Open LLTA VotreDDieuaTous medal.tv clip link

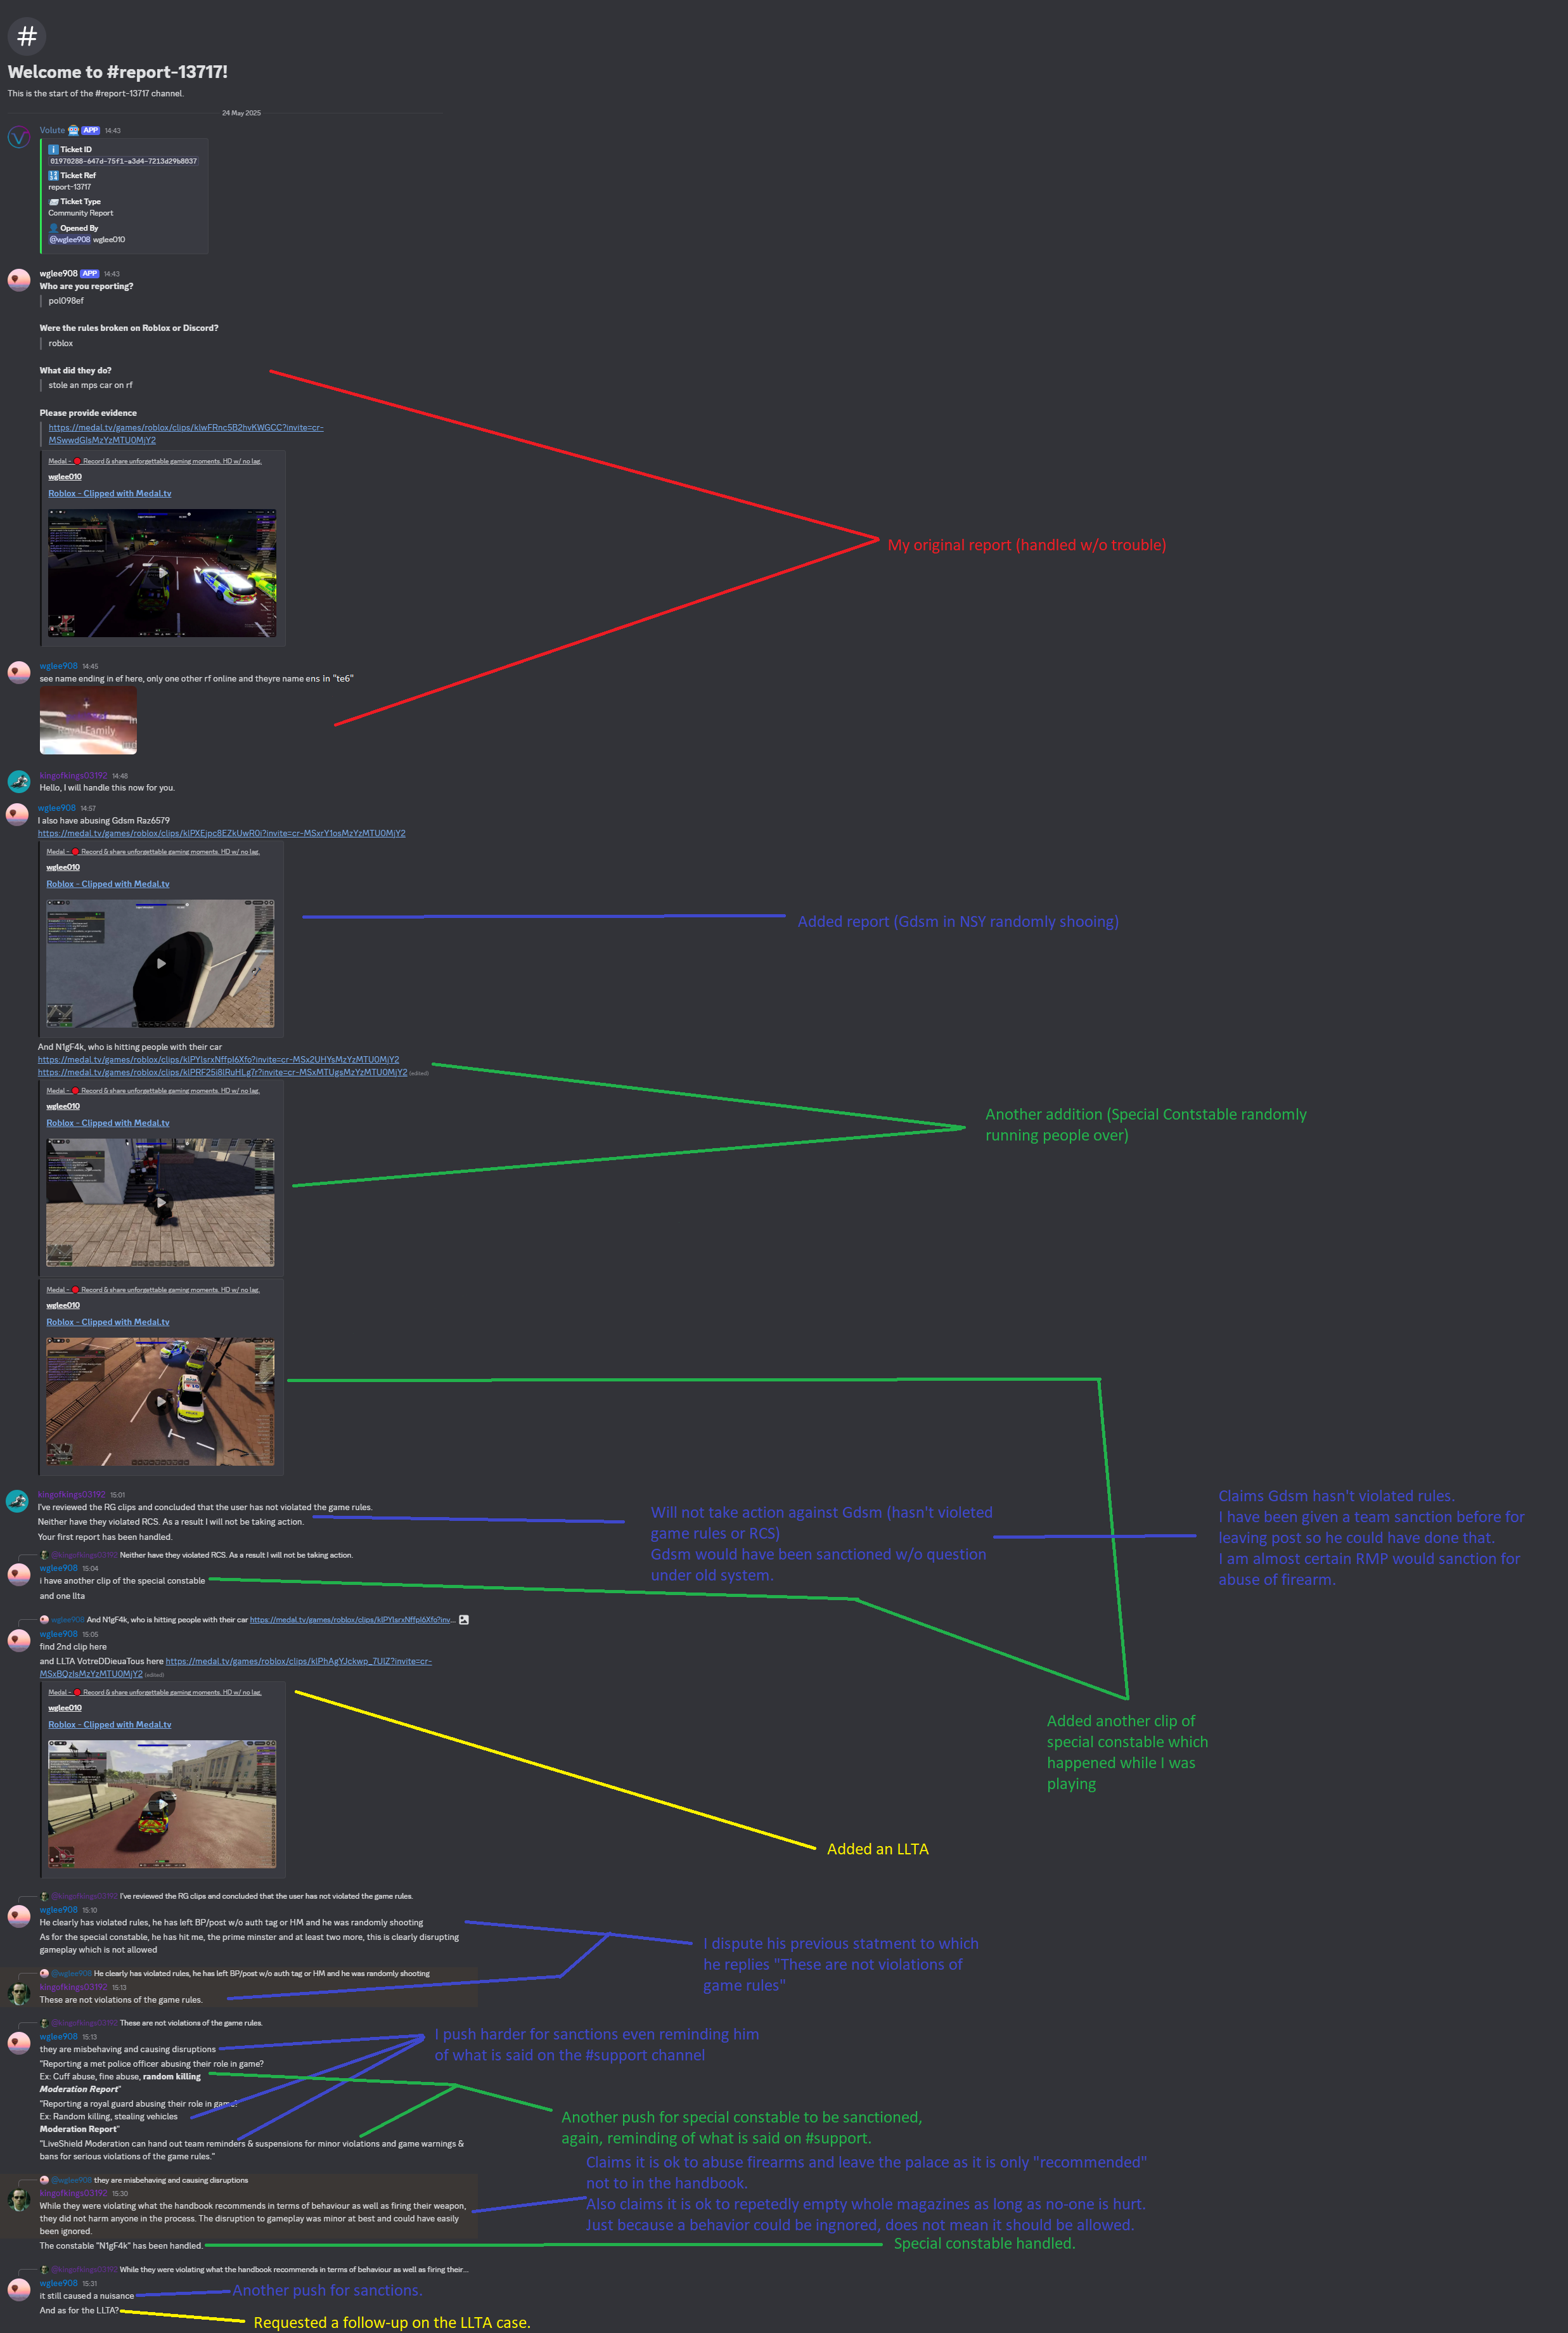297,1661
